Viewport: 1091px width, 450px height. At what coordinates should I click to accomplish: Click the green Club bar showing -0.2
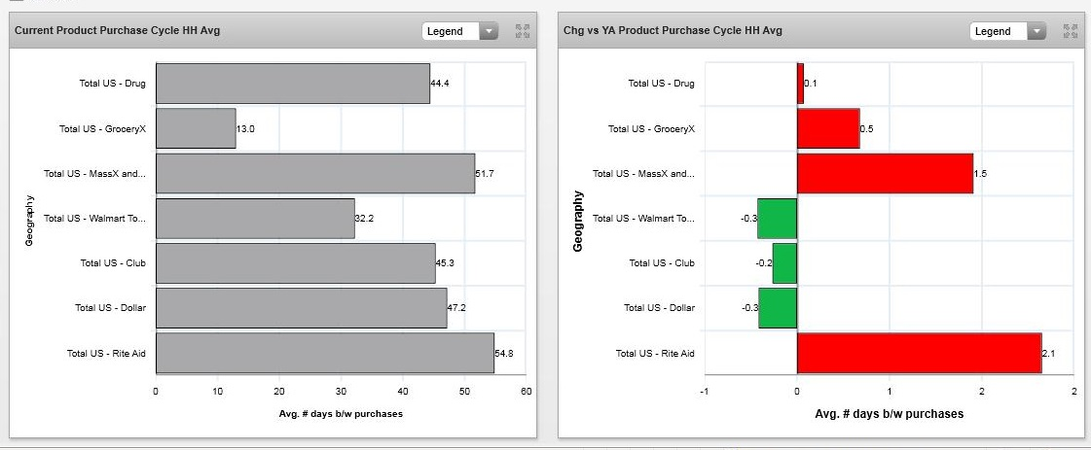(x=784, y=263)
